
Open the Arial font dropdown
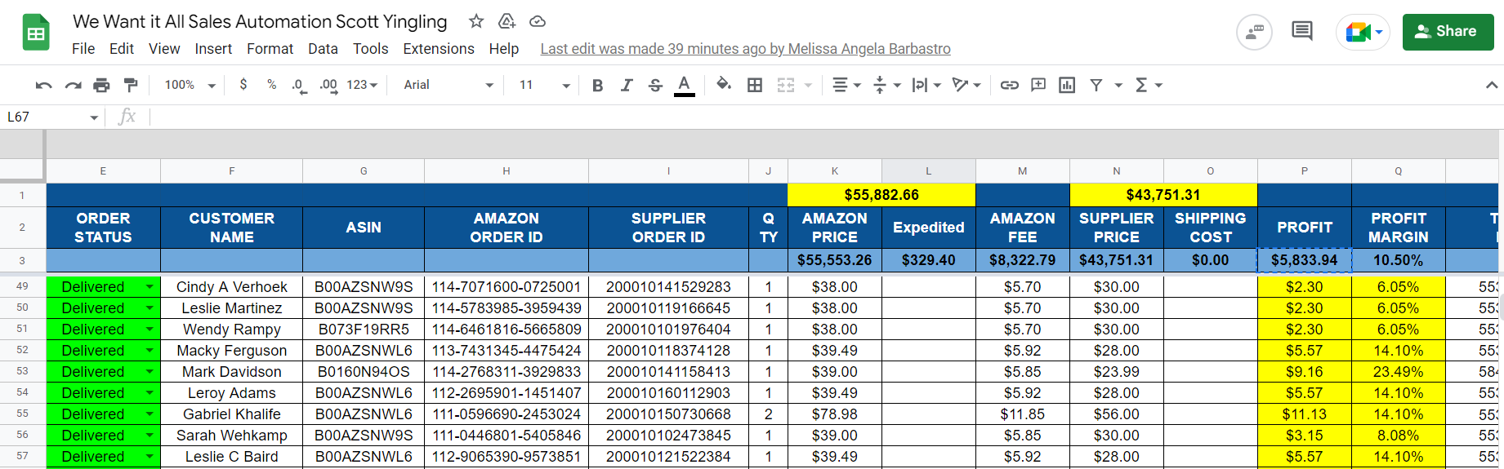point(448,85)
